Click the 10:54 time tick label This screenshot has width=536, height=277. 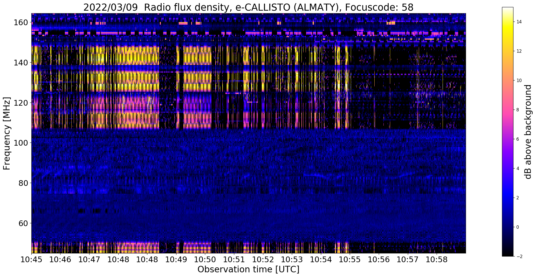(321, 260)
